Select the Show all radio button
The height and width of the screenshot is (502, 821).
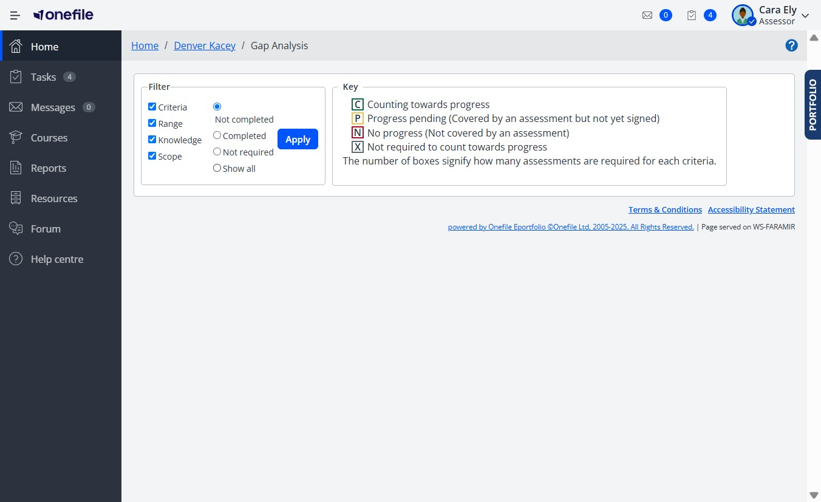click(217, 168)
